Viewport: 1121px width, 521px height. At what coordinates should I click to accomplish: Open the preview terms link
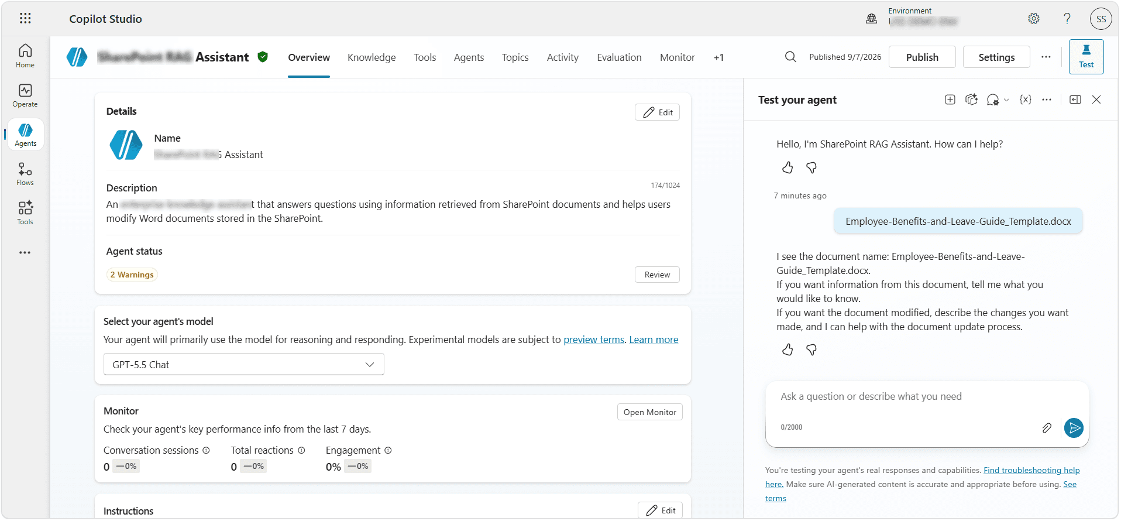coord(594,340)
